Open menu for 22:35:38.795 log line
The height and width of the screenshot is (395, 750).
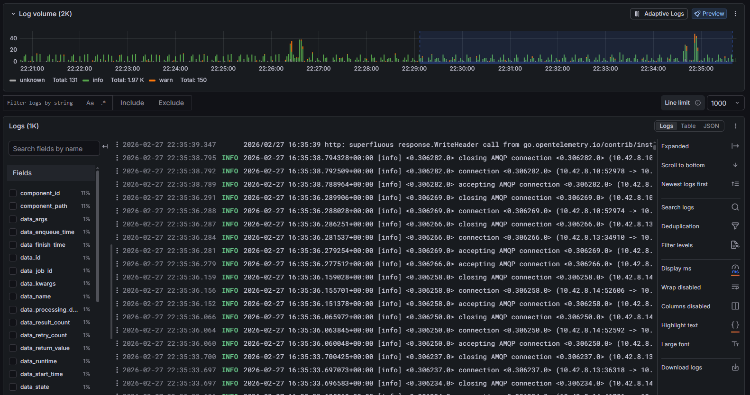click(x=117, y=158)
